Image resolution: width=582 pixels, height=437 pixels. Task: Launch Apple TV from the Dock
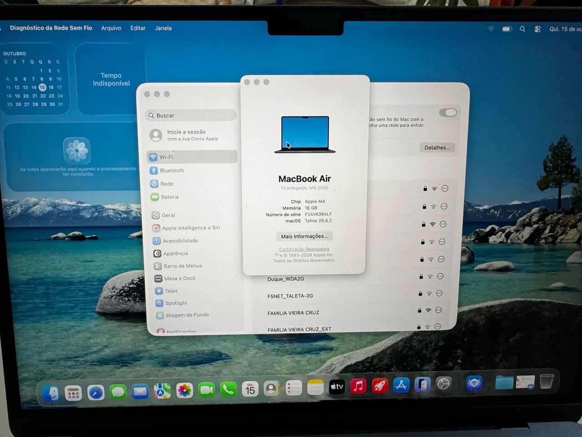(337, 387)
